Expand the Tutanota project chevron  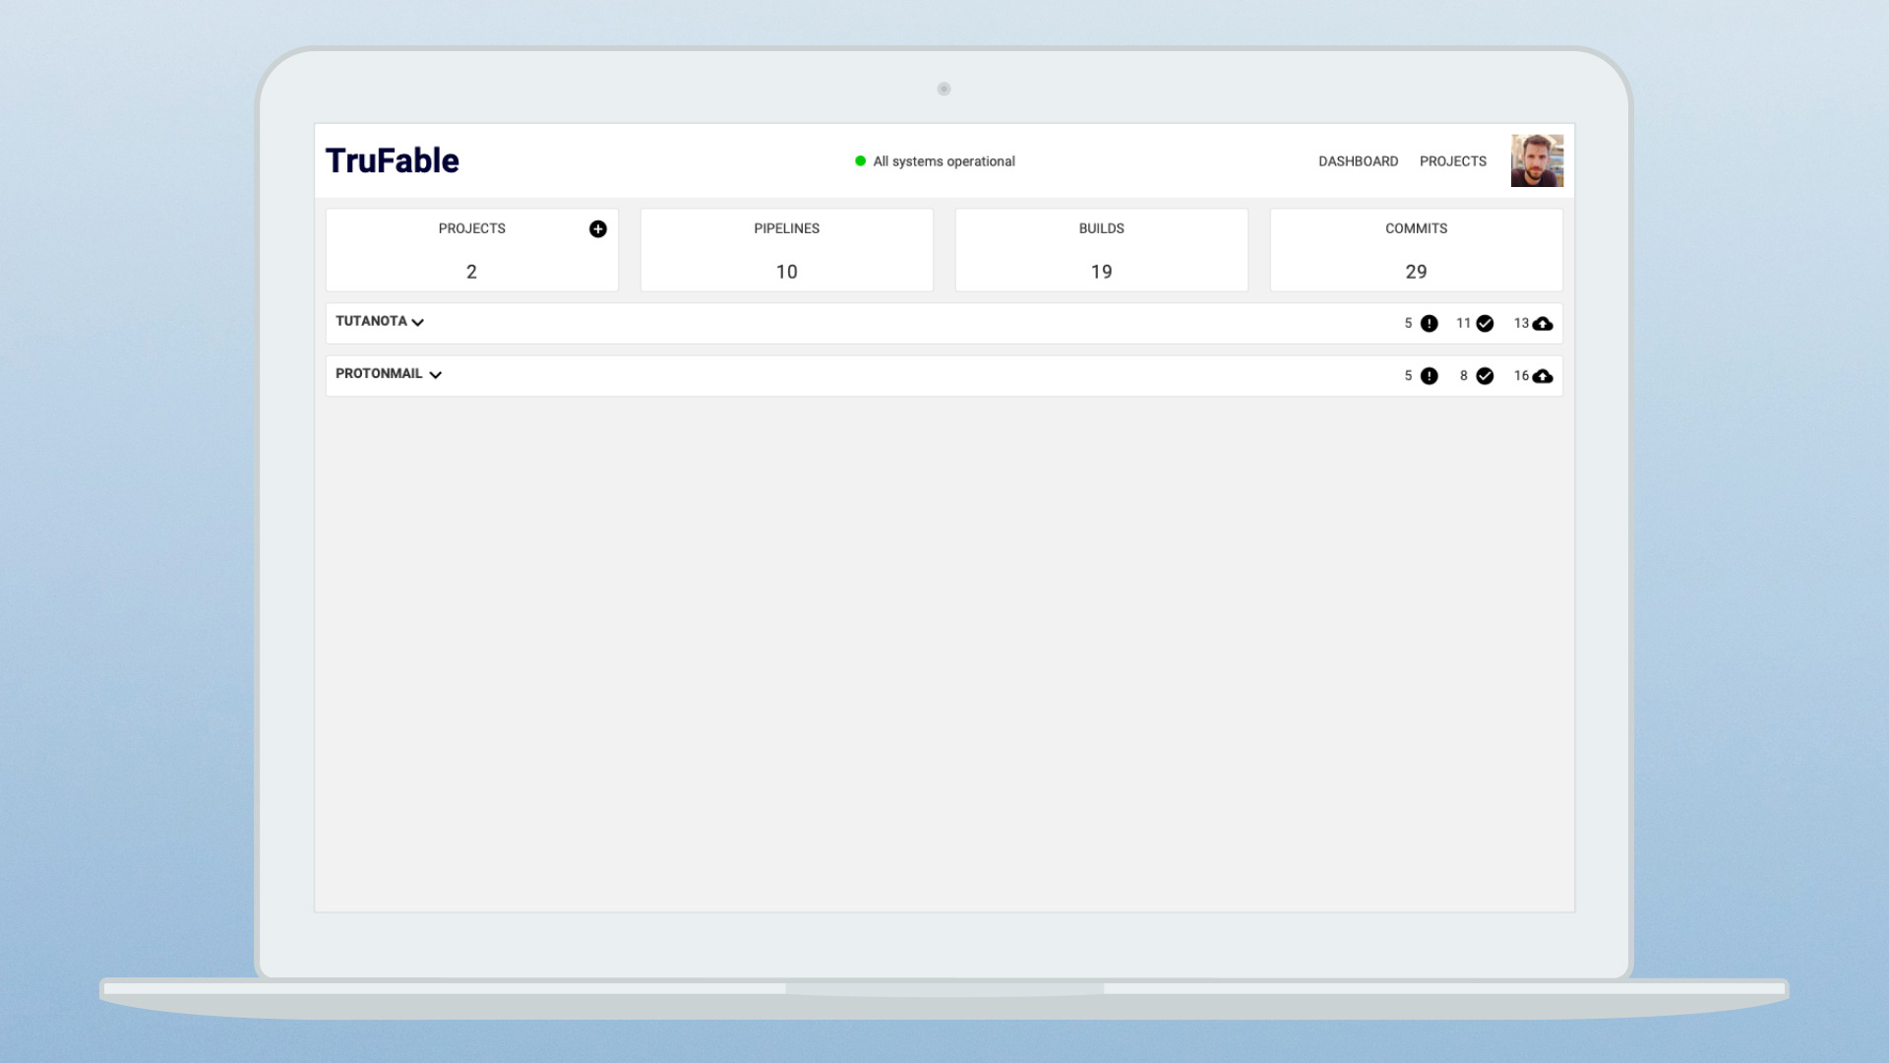418,323
